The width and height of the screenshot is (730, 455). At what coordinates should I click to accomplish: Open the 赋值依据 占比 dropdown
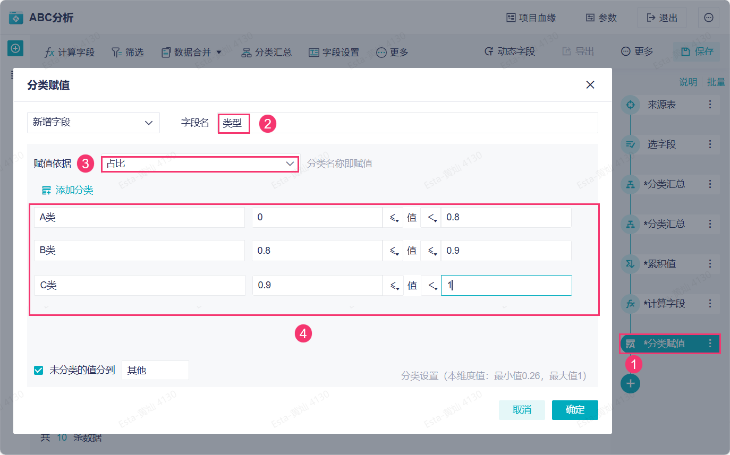click(x=201, y=164)
